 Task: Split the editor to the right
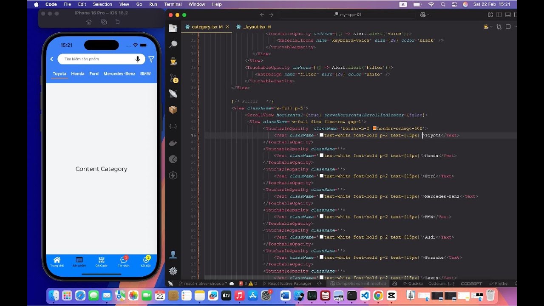click(x=507, y=27)
